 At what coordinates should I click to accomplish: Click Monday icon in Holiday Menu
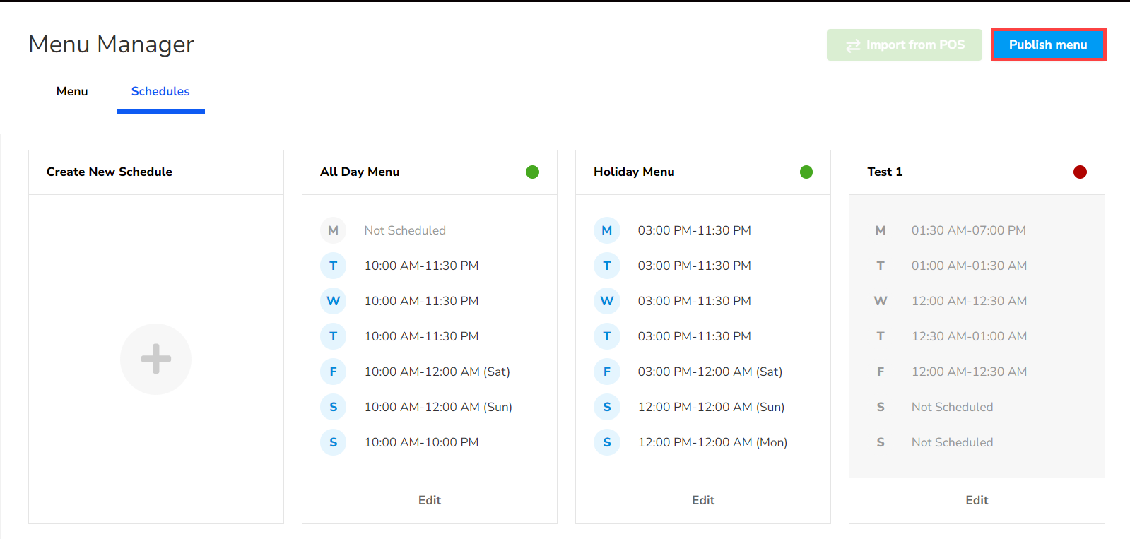606,230
